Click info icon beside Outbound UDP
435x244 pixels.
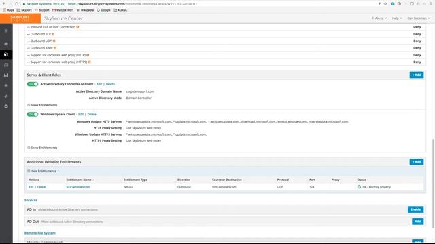tap(54, 41)
